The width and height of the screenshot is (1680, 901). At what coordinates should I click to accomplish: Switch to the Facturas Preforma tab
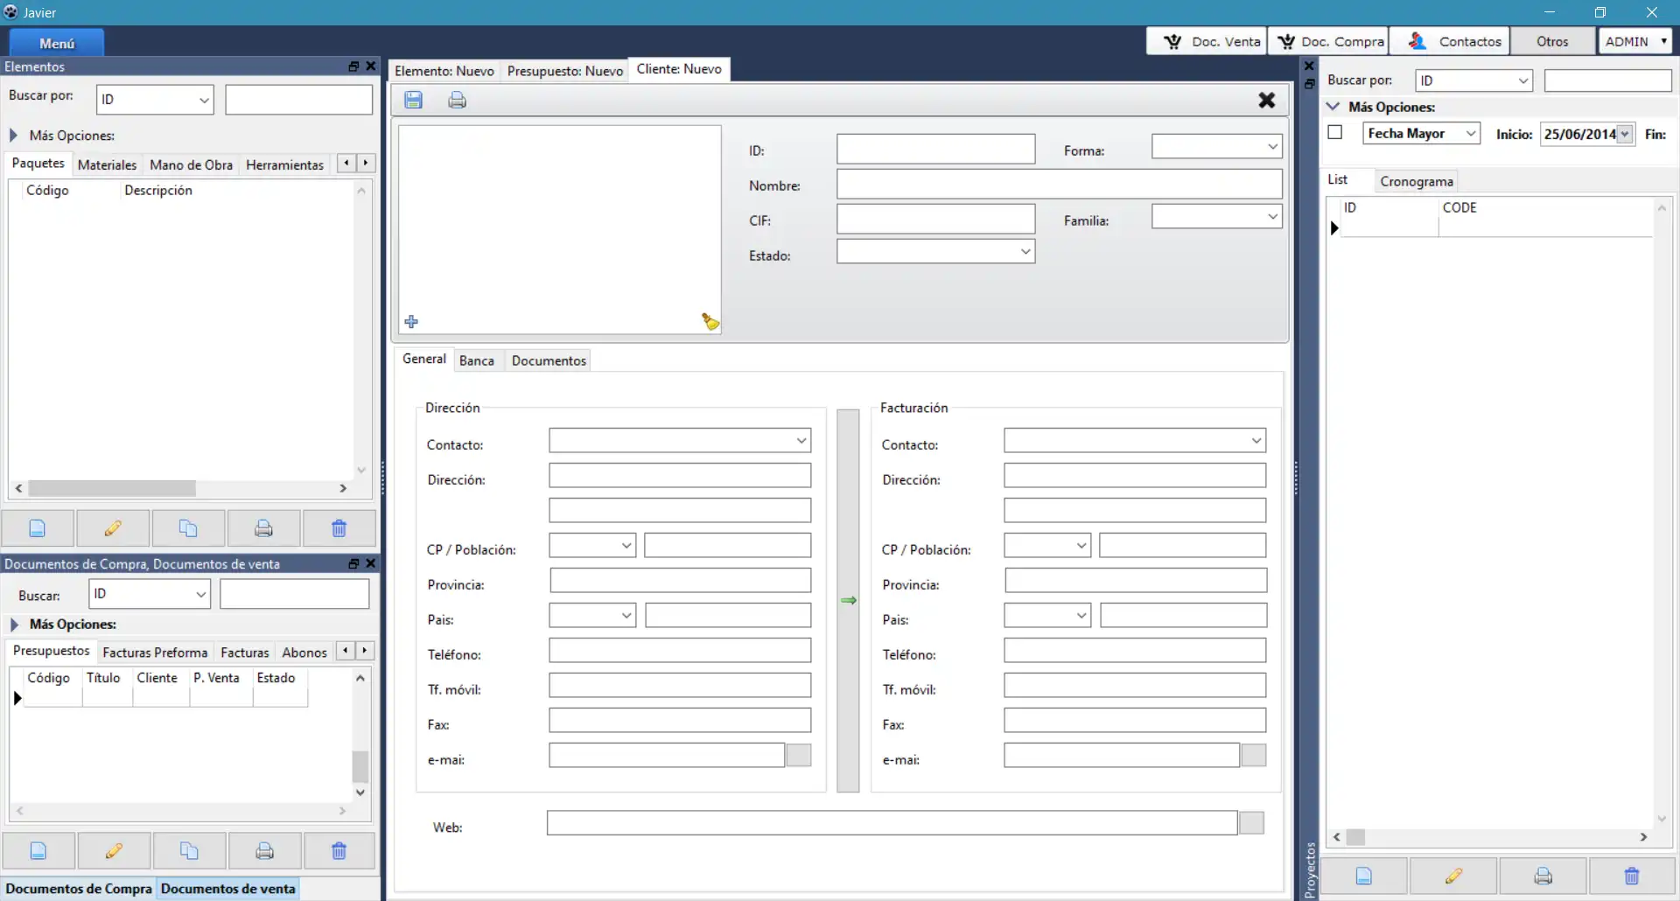155,653
